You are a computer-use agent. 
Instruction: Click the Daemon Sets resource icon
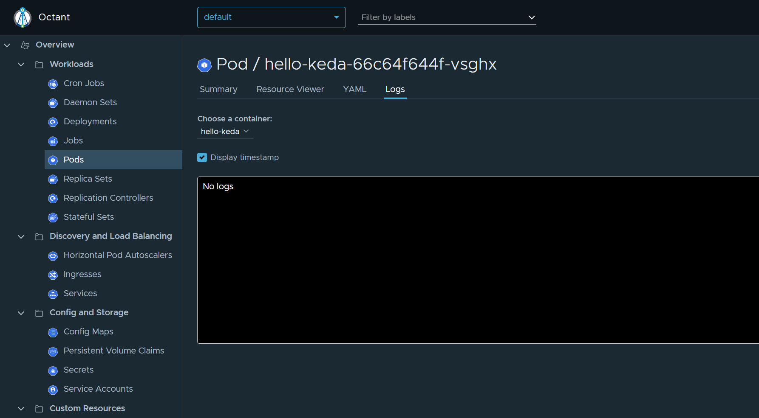tap(53, 103)
